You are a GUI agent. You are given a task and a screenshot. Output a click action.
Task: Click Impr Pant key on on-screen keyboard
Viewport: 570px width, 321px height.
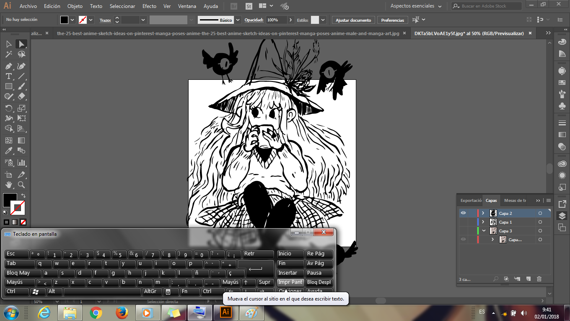pos(290,283)
